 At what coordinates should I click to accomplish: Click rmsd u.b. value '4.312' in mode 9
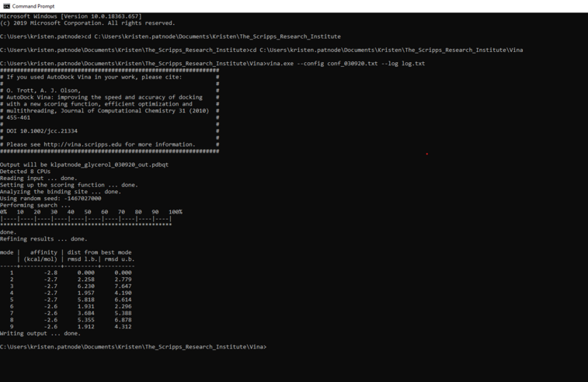pyautogui.click(x=123, y=327)
